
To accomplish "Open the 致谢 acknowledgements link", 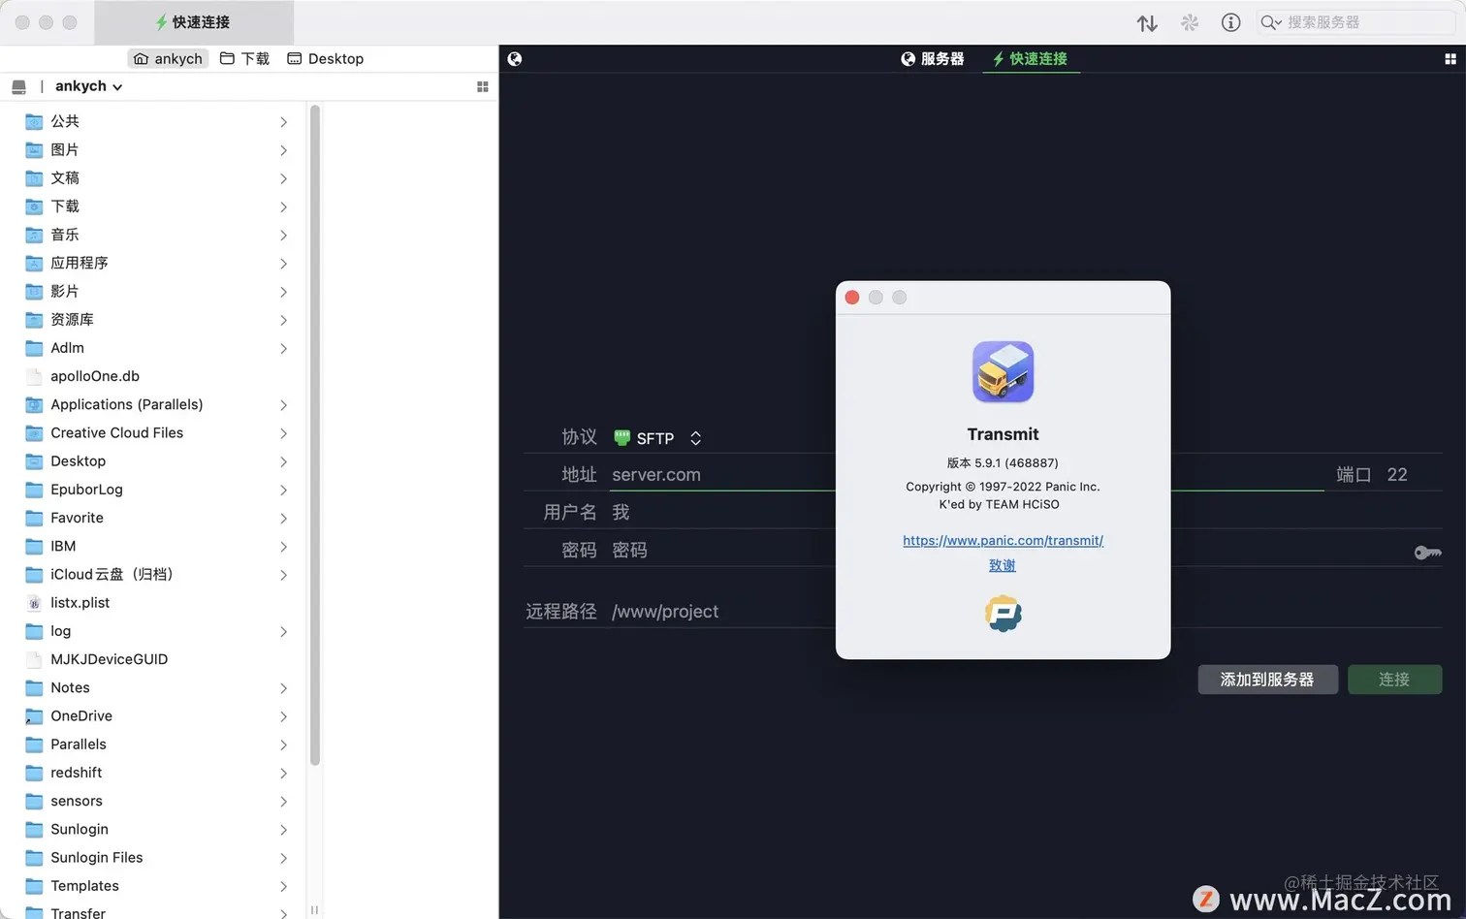I will click(1003, 565).
